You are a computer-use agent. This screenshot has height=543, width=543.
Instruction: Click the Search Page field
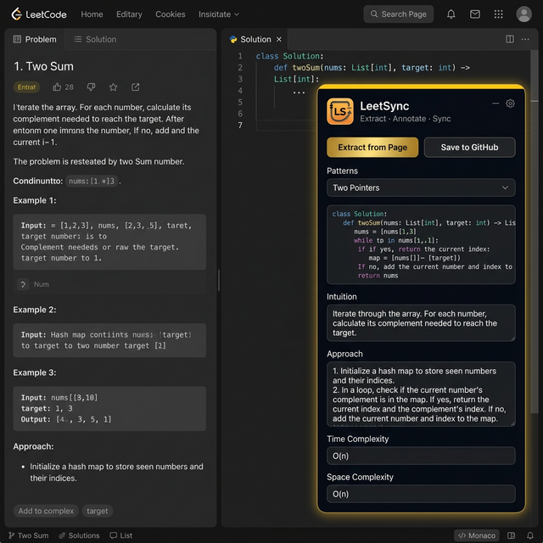[398, 14]
